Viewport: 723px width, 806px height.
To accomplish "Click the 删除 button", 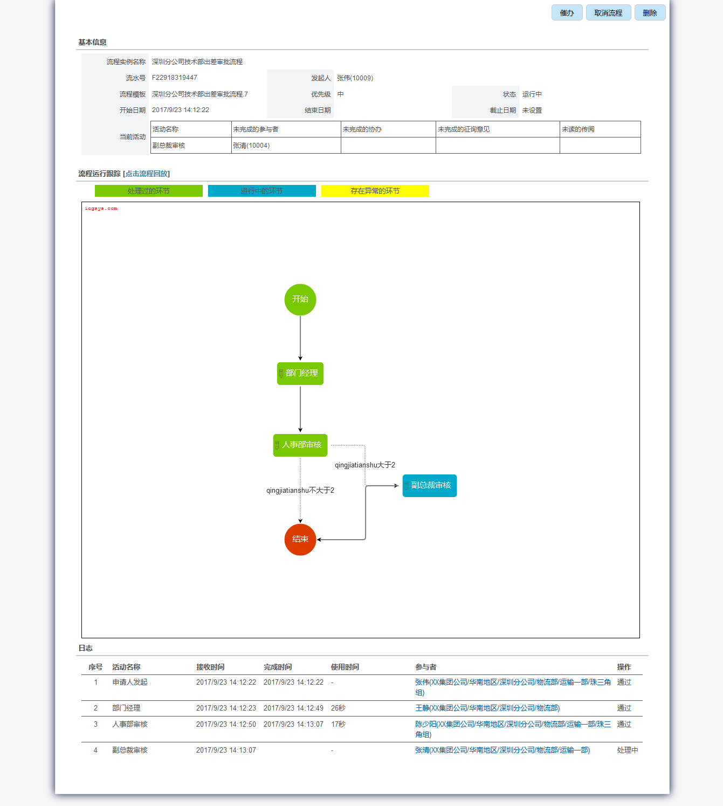I will click(x=650, y=12).
